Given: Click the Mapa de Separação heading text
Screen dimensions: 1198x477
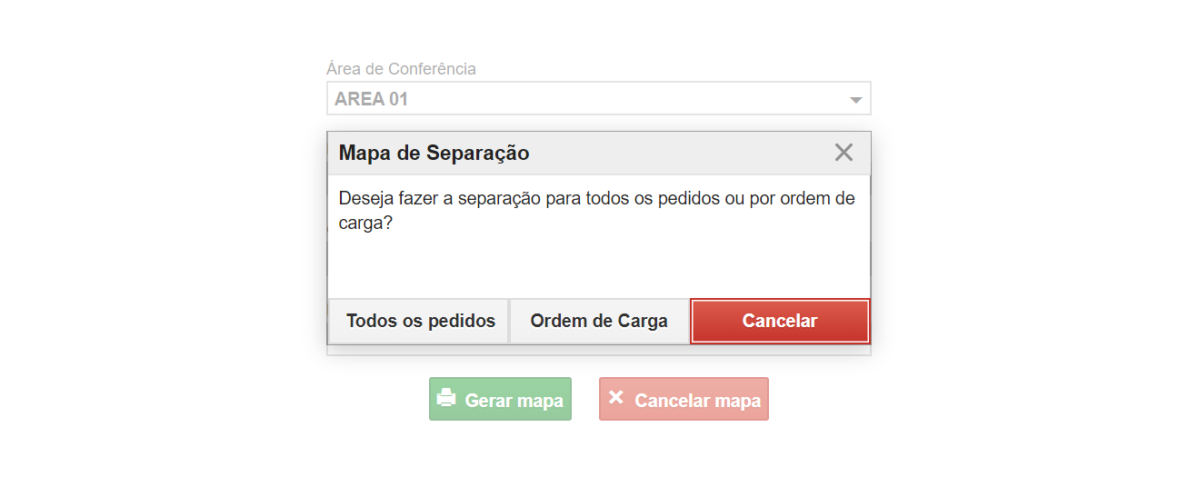Looking at the screenshot, I should pos(434,153).
